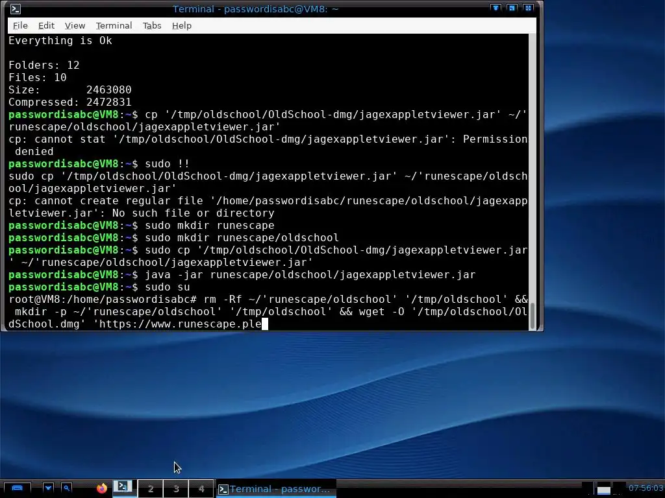Click the terminal title 'Terminal - passwordisabc@VM8: ~'

(x=255, y=9)
